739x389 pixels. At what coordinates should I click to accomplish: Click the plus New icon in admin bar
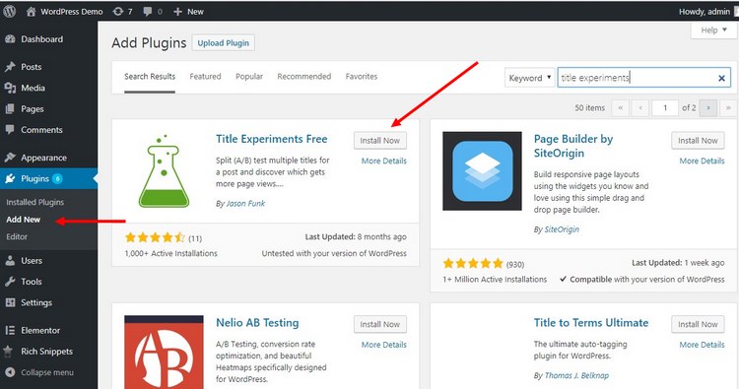point(177,11)
